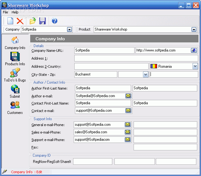Click the 'RegNow-RegSoft-ShareIt' label
The height and width of the screenshot is (176, 201).
click(x=52, y=162)
